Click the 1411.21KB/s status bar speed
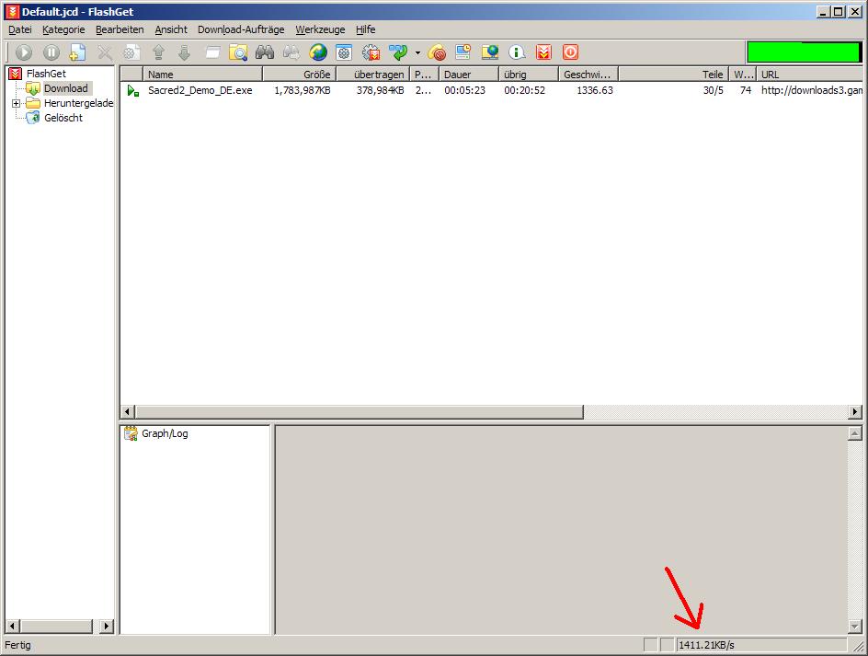The width and height of the screenshot is (868, 656). (x=706, y=646)
